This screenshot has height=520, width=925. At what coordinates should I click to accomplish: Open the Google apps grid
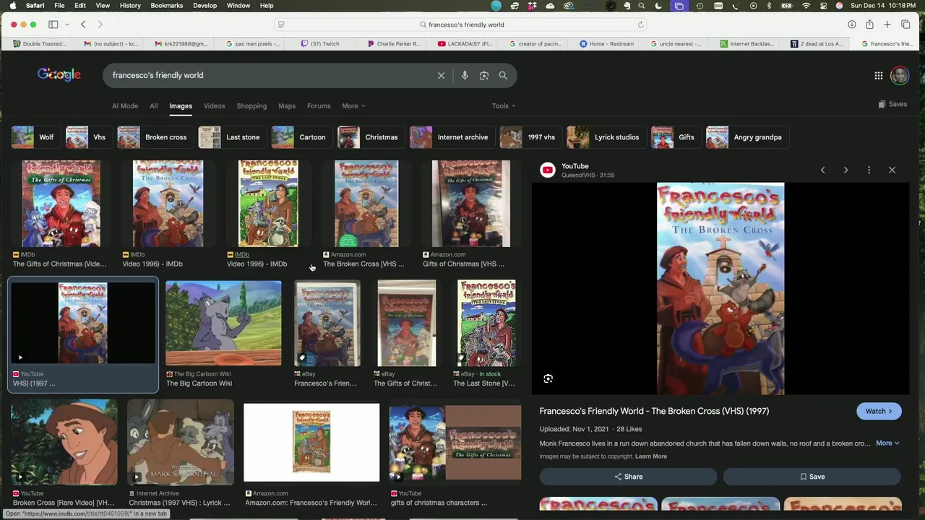879,75
